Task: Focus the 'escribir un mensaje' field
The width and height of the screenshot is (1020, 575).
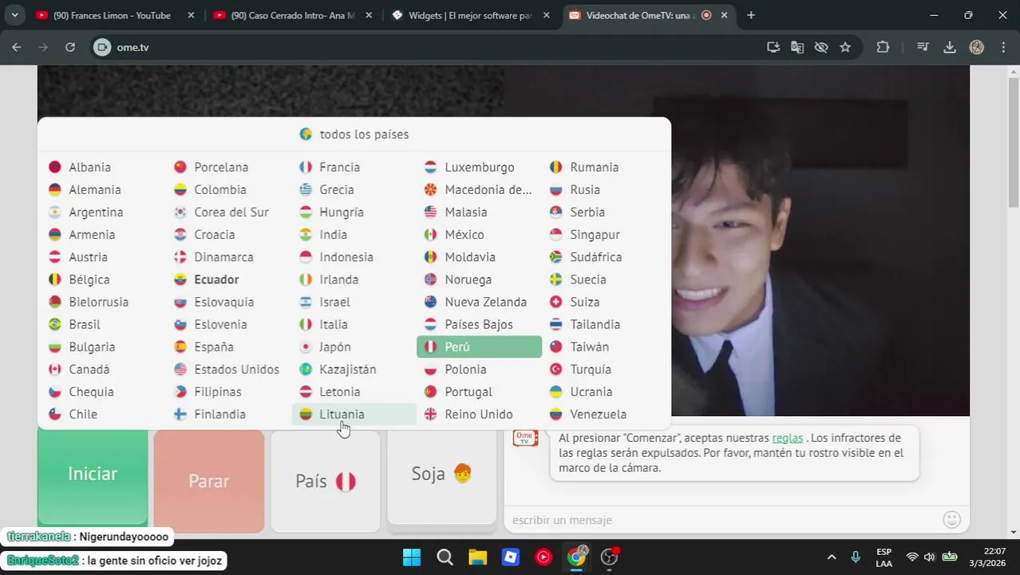Action: (722, 520)
